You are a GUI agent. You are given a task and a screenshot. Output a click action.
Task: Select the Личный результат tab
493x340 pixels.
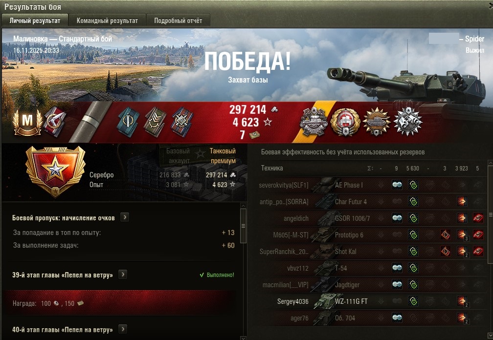tap(35, 21)
